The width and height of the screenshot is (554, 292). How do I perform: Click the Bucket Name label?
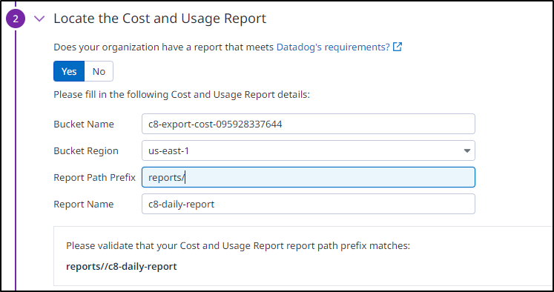coord(84,125)
